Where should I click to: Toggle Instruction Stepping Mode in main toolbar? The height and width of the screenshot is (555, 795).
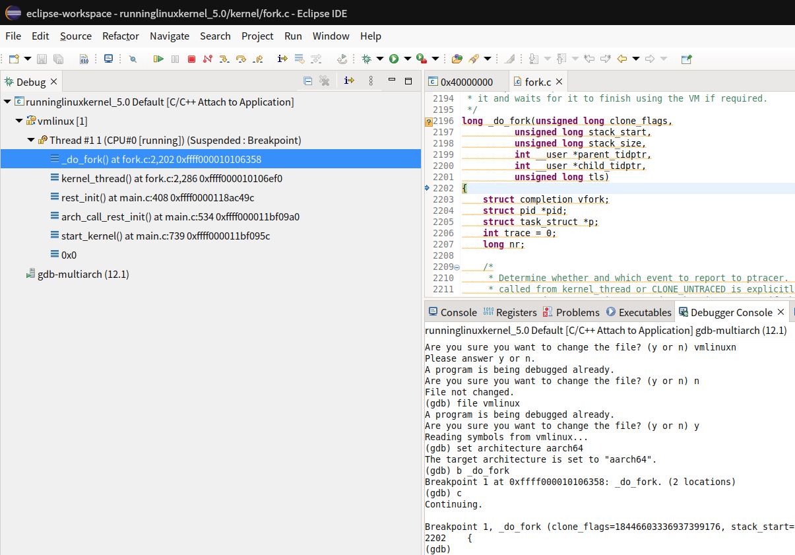coord(282,59)
